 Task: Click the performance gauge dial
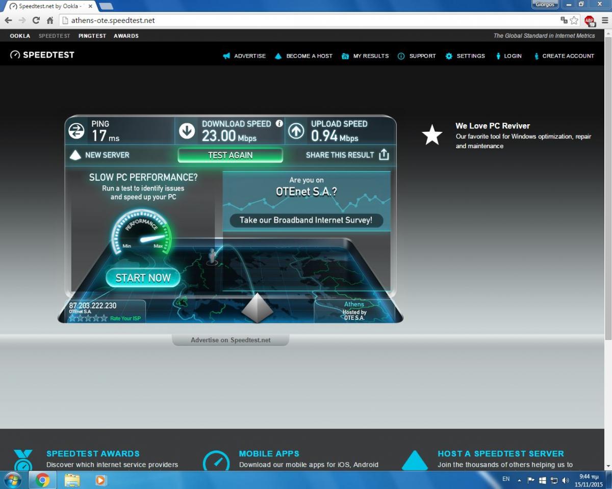[142, 234]
